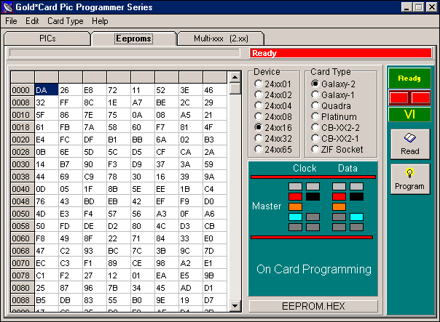Screen dimensions: 440x322
Task: Select cell BD in row 0048
Action: click(x=95, y=201)
